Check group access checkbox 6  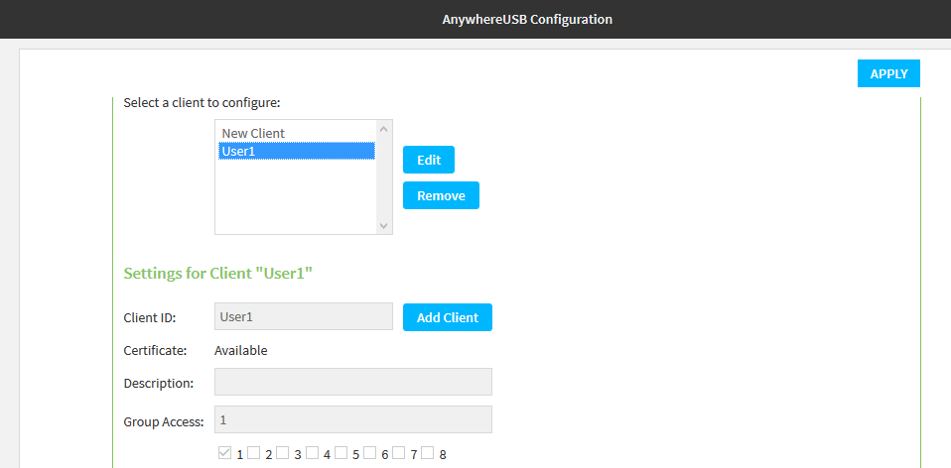(369, 453)
